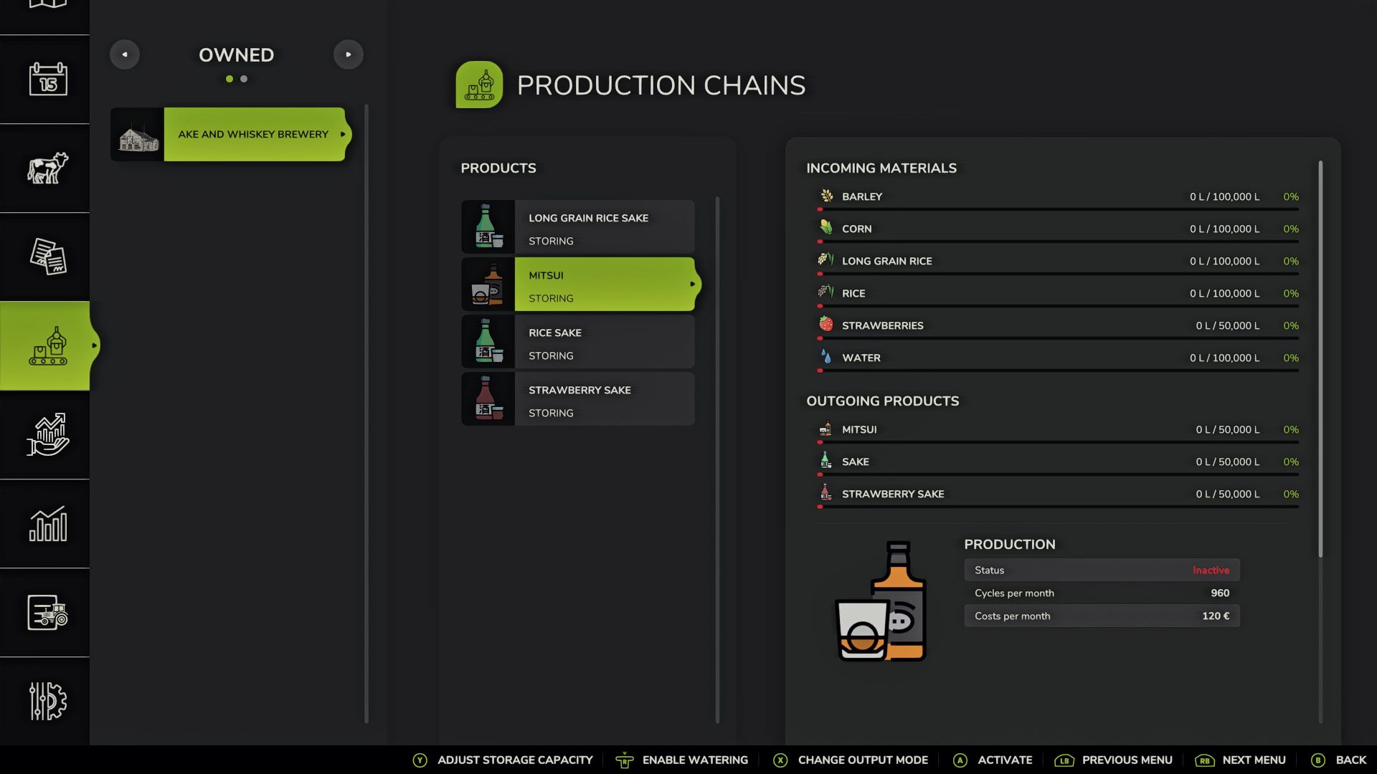The image size is (1377, 774).
Task: Select Strawberry Sake product thumbnail
Action: 488,399
